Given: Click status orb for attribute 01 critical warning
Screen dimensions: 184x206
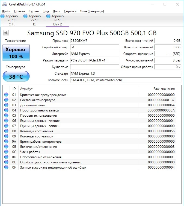Looking at the screenshot, I should click(6, 95).
